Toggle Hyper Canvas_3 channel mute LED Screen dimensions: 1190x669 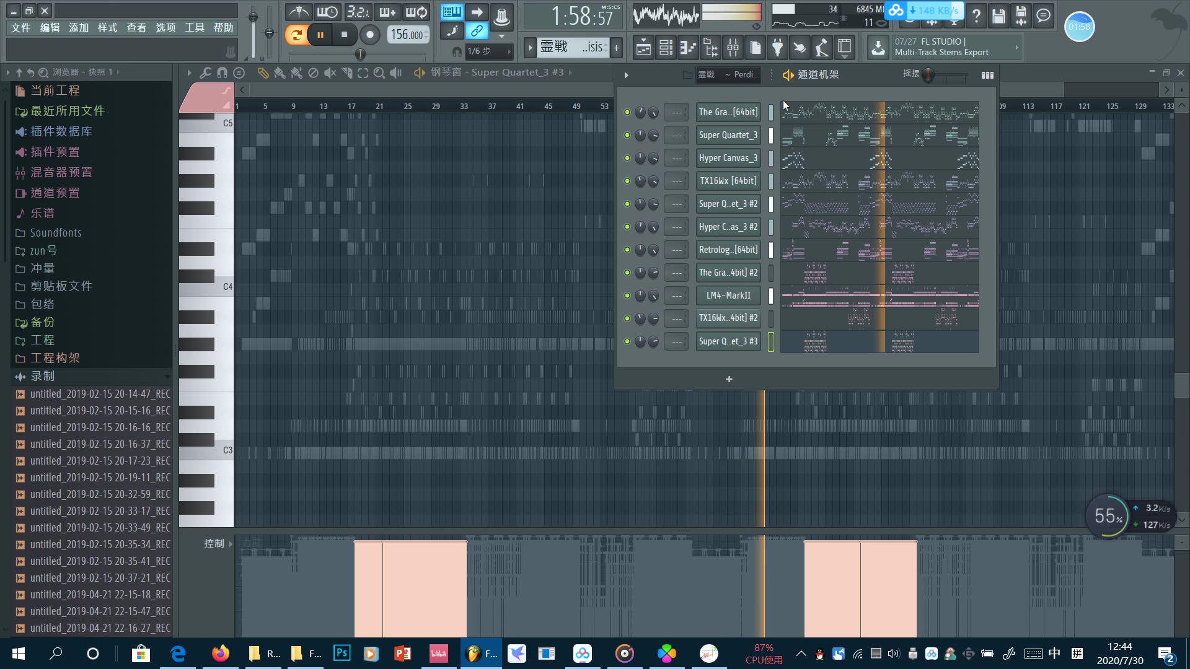[627, 158]
